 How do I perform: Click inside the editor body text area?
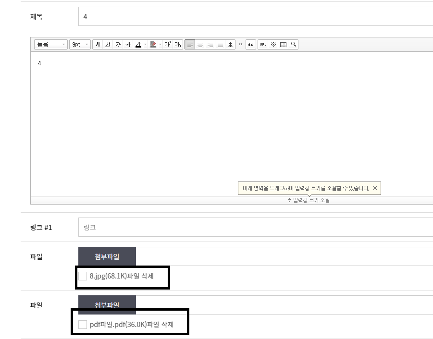(232, 124)
